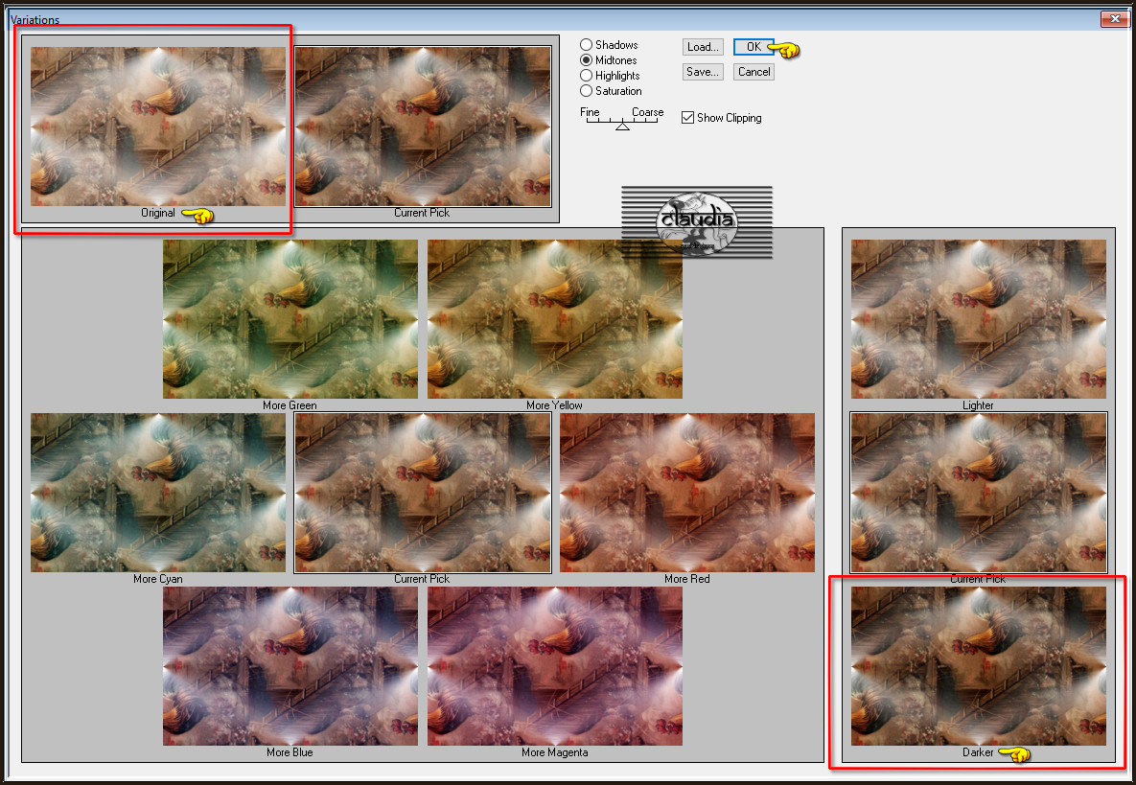Click the top Current Pick thumbnail
Viewport: 1136px width, 785px height.
click(423, 127)
